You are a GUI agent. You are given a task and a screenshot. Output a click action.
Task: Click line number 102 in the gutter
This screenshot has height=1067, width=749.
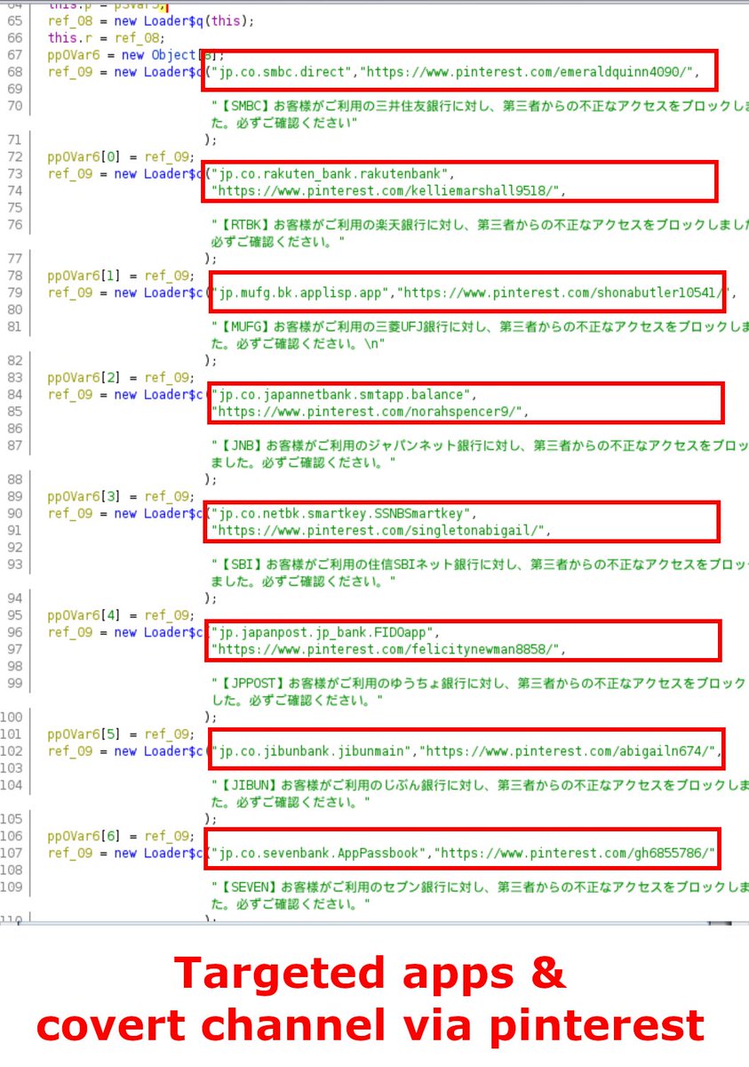[12, 751]
